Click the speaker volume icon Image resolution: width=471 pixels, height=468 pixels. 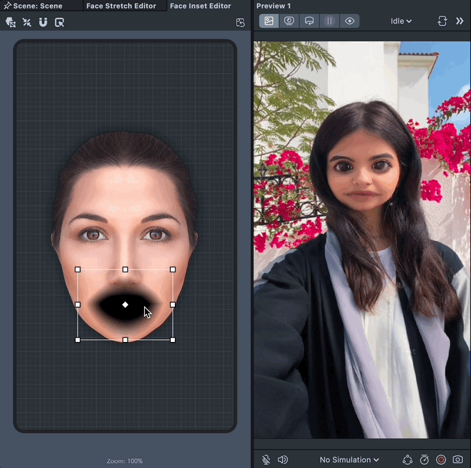(282, 460)
